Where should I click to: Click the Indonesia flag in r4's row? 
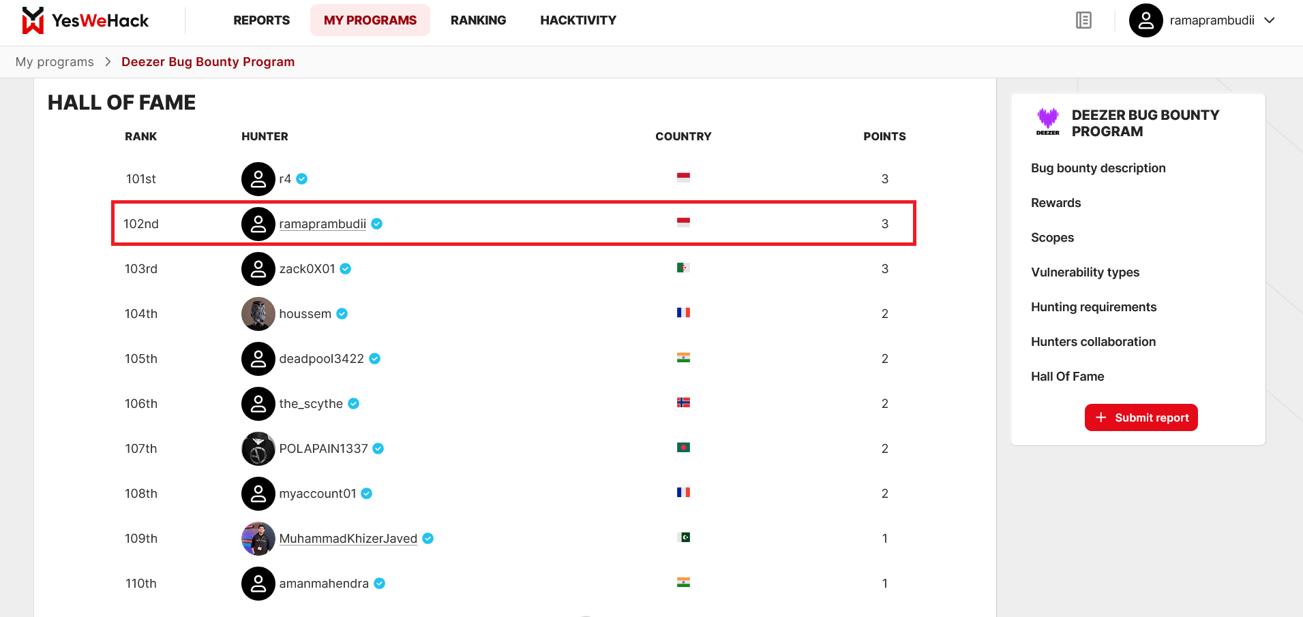[683, 178]
